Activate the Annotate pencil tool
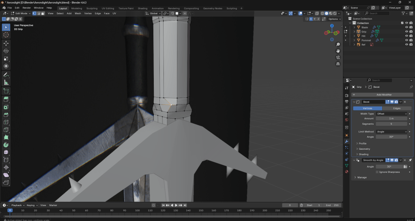Screen dimensions: 415x221 pyautogui.click(x=6, y=75)
